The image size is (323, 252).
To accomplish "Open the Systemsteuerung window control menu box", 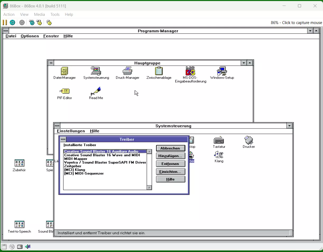I will click(x=57, y=126).
